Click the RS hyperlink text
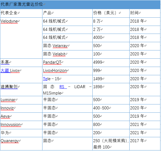The height and width of the screenshot is (151, 161). click(62, 87)
